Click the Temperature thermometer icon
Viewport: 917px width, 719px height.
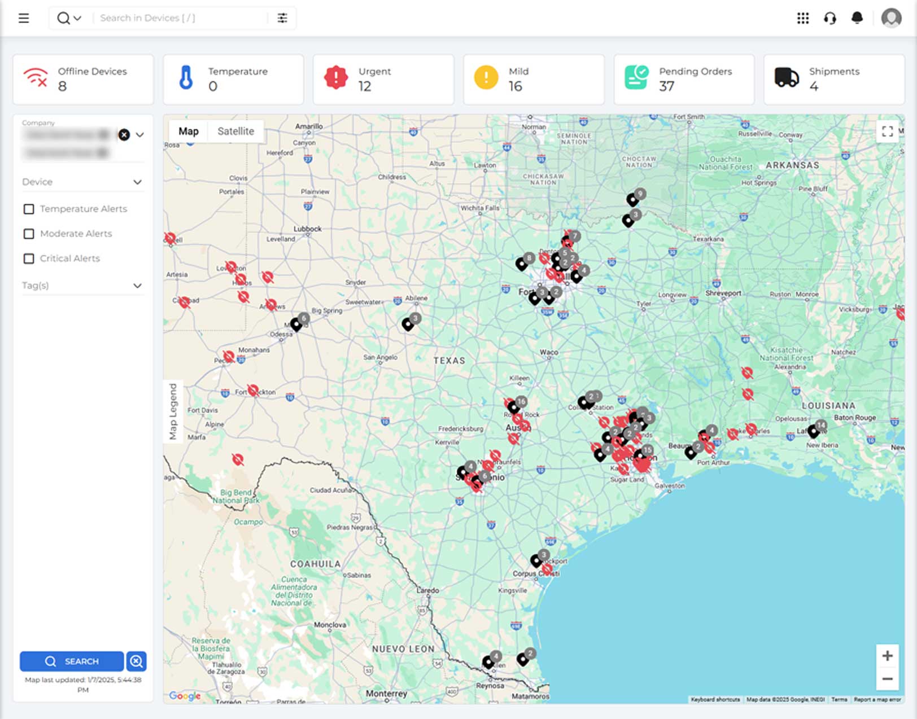(x=186, y=78)
